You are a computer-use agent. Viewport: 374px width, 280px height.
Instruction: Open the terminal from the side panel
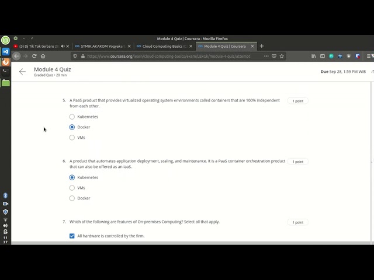pos(5,72)
